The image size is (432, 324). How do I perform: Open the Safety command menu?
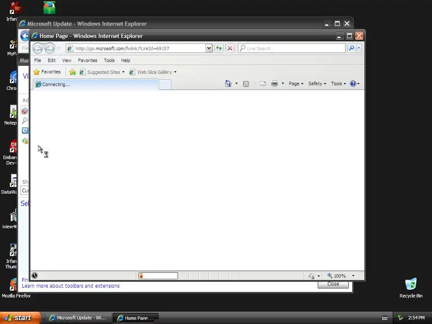pos(317,84)
